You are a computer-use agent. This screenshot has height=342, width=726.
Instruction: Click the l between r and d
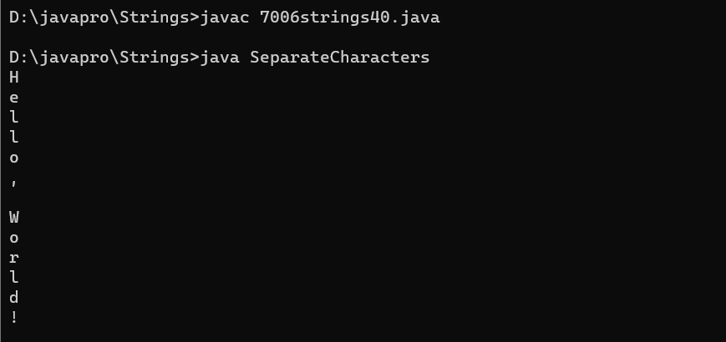tap(14, 277)
